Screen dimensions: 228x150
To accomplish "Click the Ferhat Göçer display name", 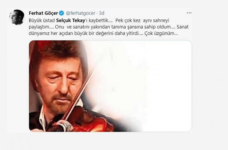I will click(43, 13).
